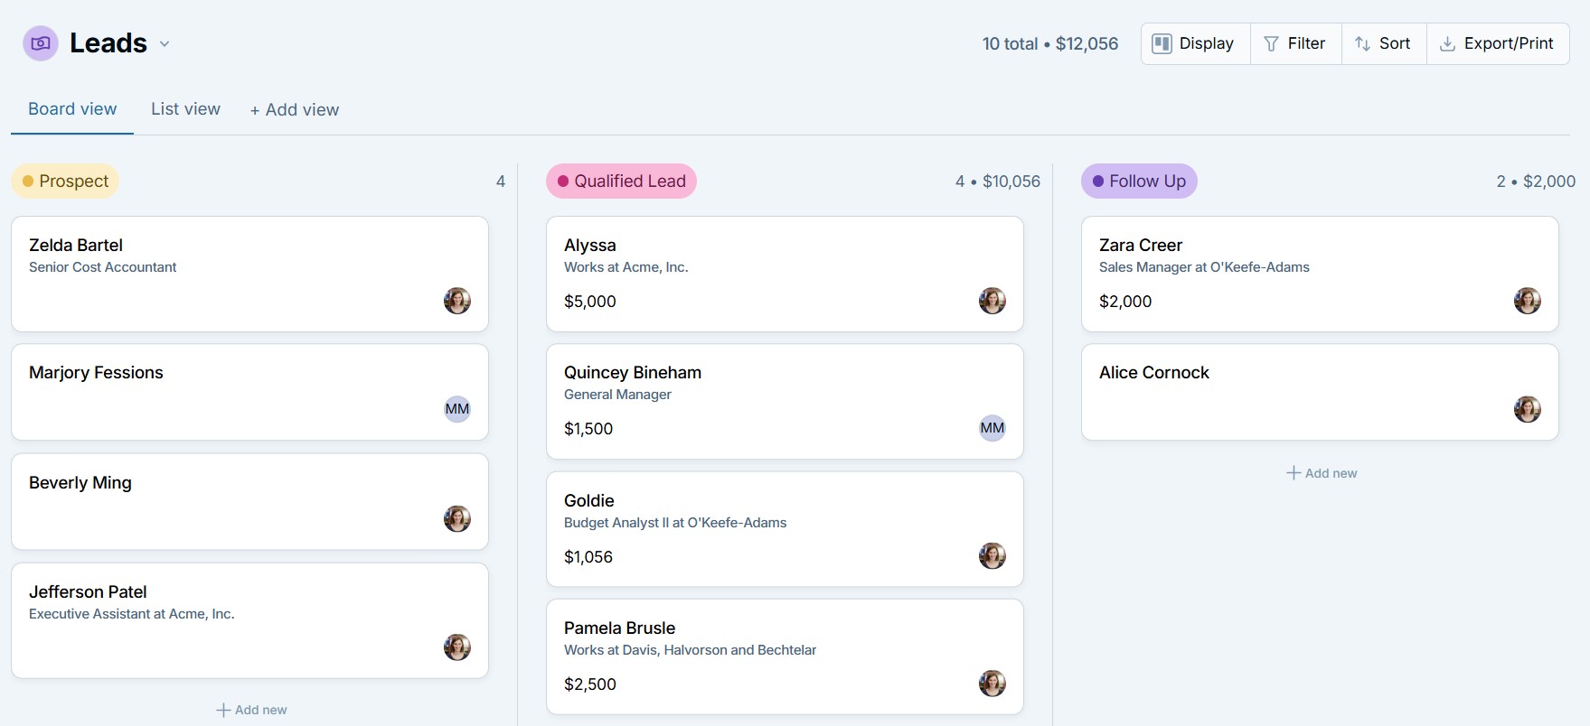Add new card under Follow Up column
This screenshot has width=1590, height=726.
coord(1322,473)
